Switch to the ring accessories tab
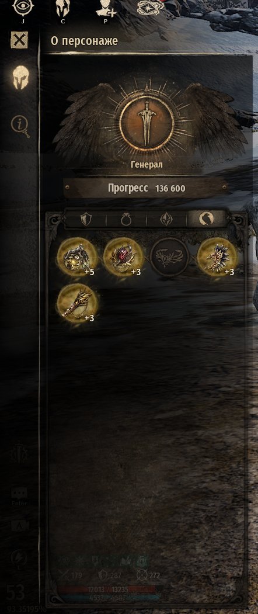 [x=126, y=220]
